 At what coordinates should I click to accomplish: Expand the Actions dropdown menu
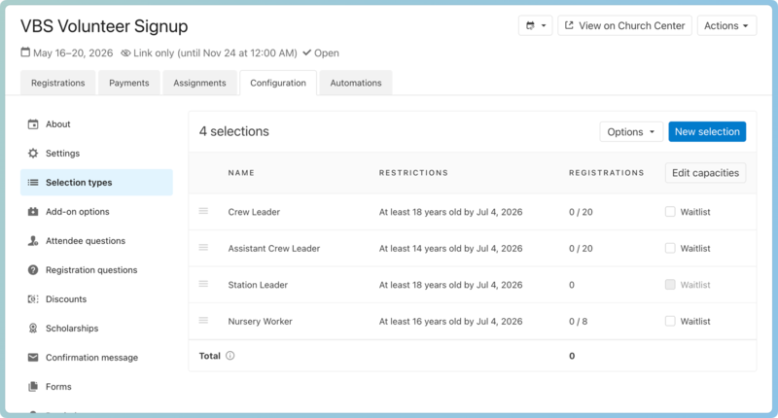pos(726,26)
